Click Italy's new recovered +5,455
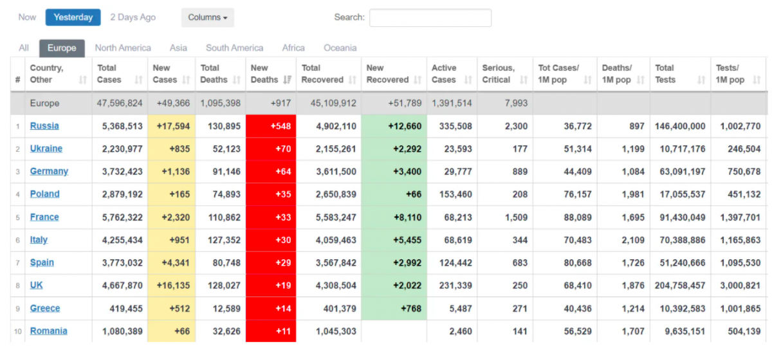The image size is (772, 346). 408,239
